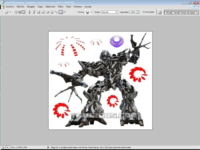
Task: Switch to Fill Pixels drawing mode
Action: tap(23, 12)
